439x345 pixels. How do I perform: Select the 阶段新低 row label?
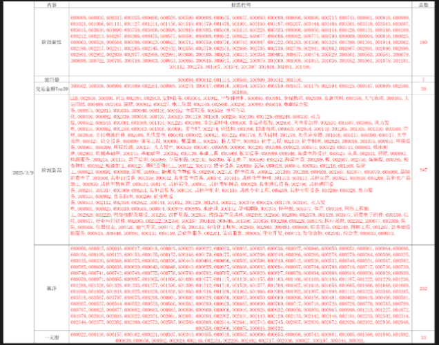[x=50, y=43]
